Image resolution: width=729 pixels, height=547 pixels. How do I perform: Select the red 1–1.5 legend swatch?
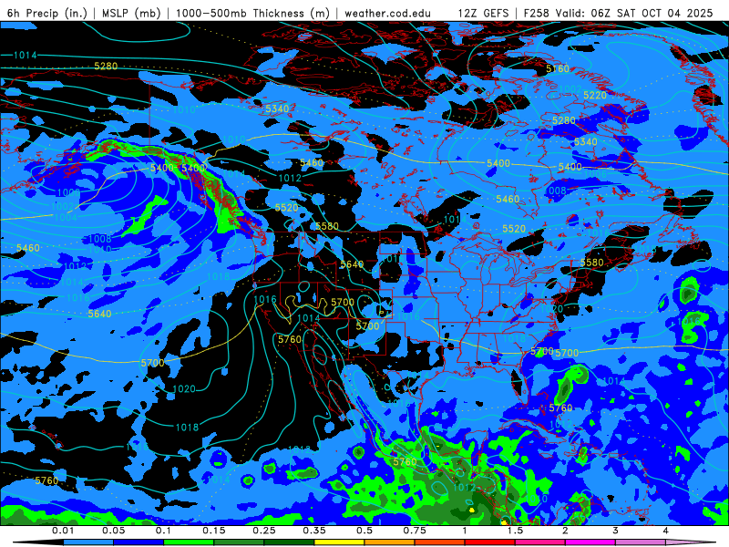click(x=490, y=542)
